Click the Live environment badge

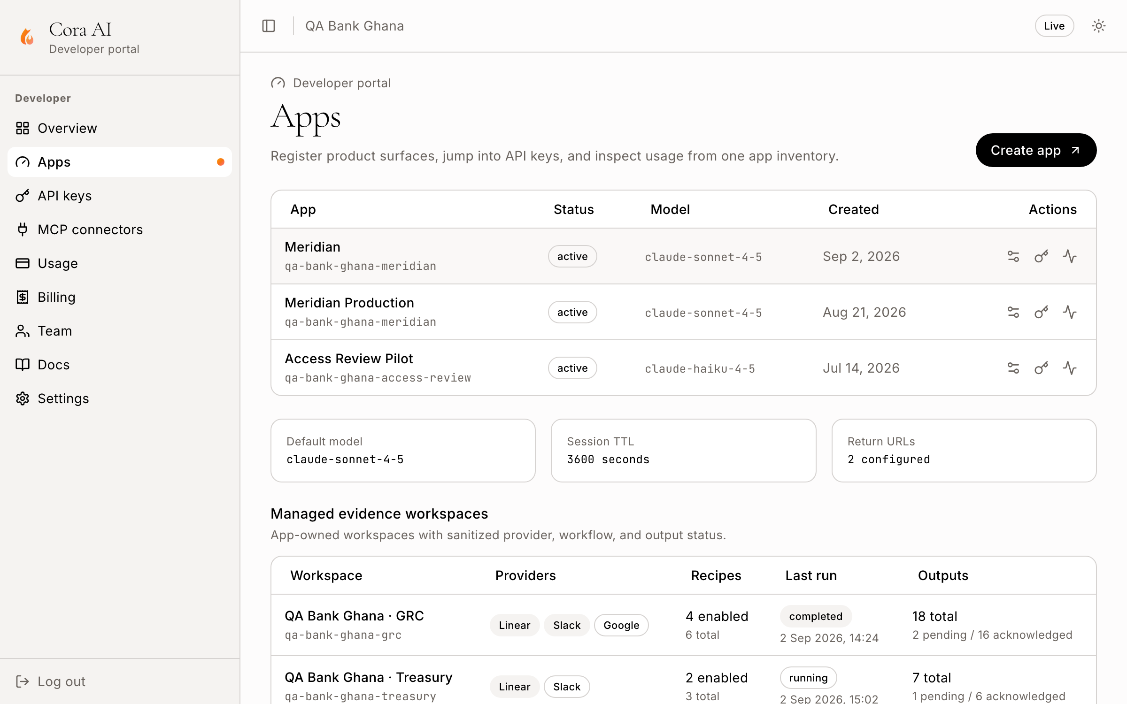click(x=1054, y=26)
